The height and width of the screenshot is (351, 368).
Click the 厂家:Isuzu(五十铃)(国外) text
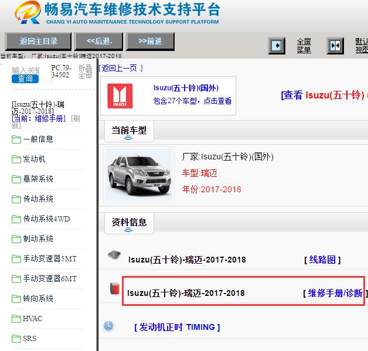(x=227, y=156)
